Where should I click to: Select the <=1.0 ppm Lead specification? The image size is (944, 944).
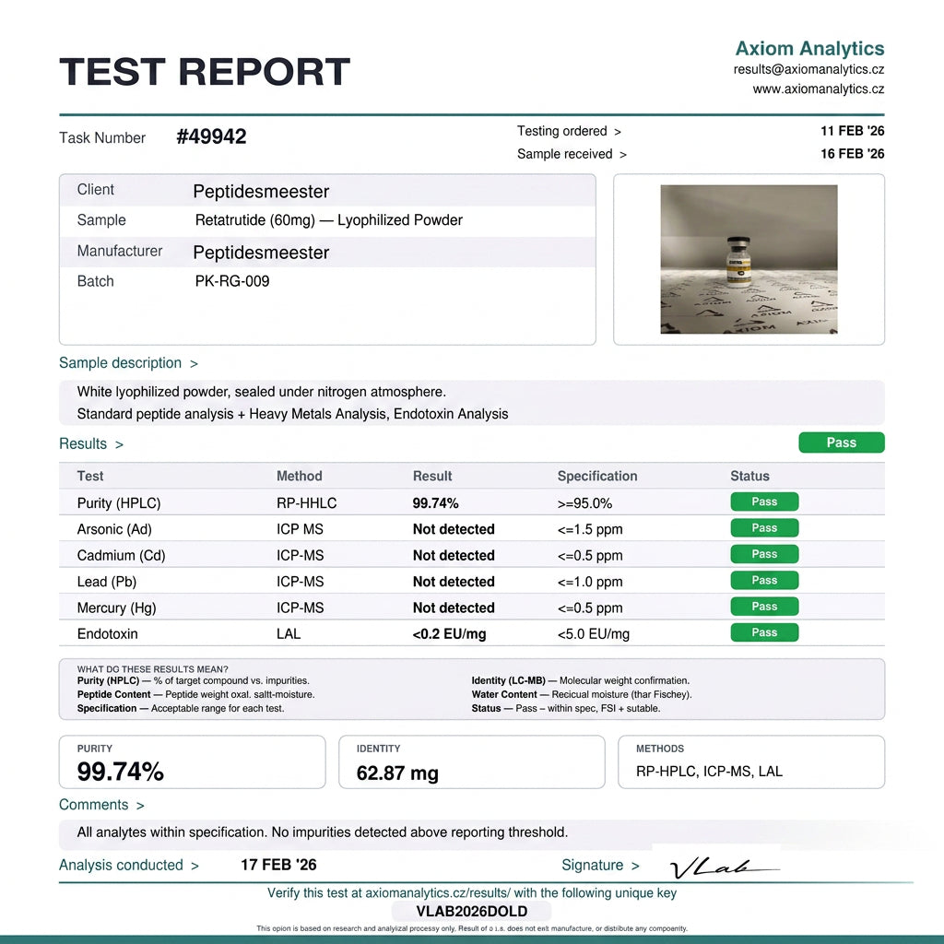point(590,582)
